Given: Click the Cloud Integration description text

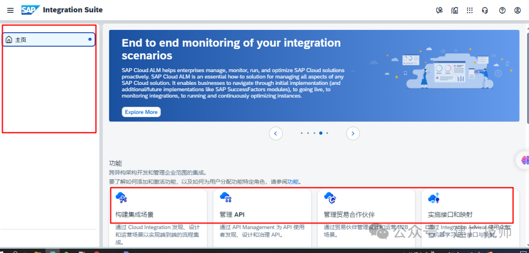Looking at the screenshot, I should point(158,234).
